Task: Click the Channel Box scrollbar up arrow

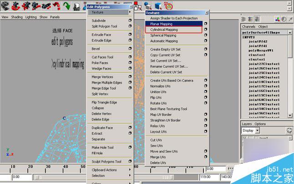Action: (x=290, y=33)
